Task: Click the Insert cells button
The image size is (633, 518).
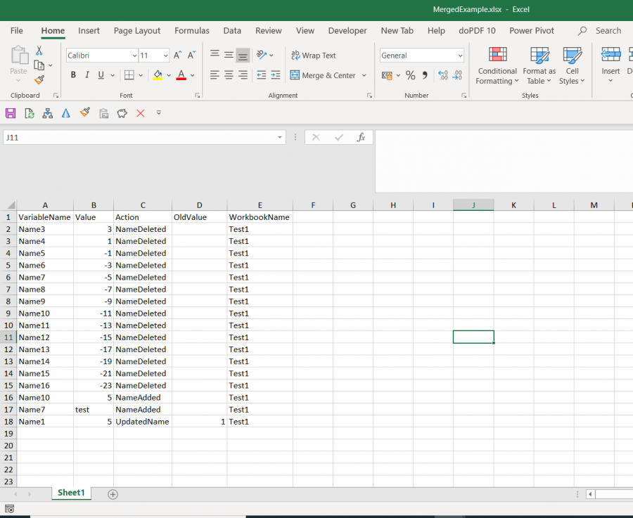Action: (x=610, y=65)
